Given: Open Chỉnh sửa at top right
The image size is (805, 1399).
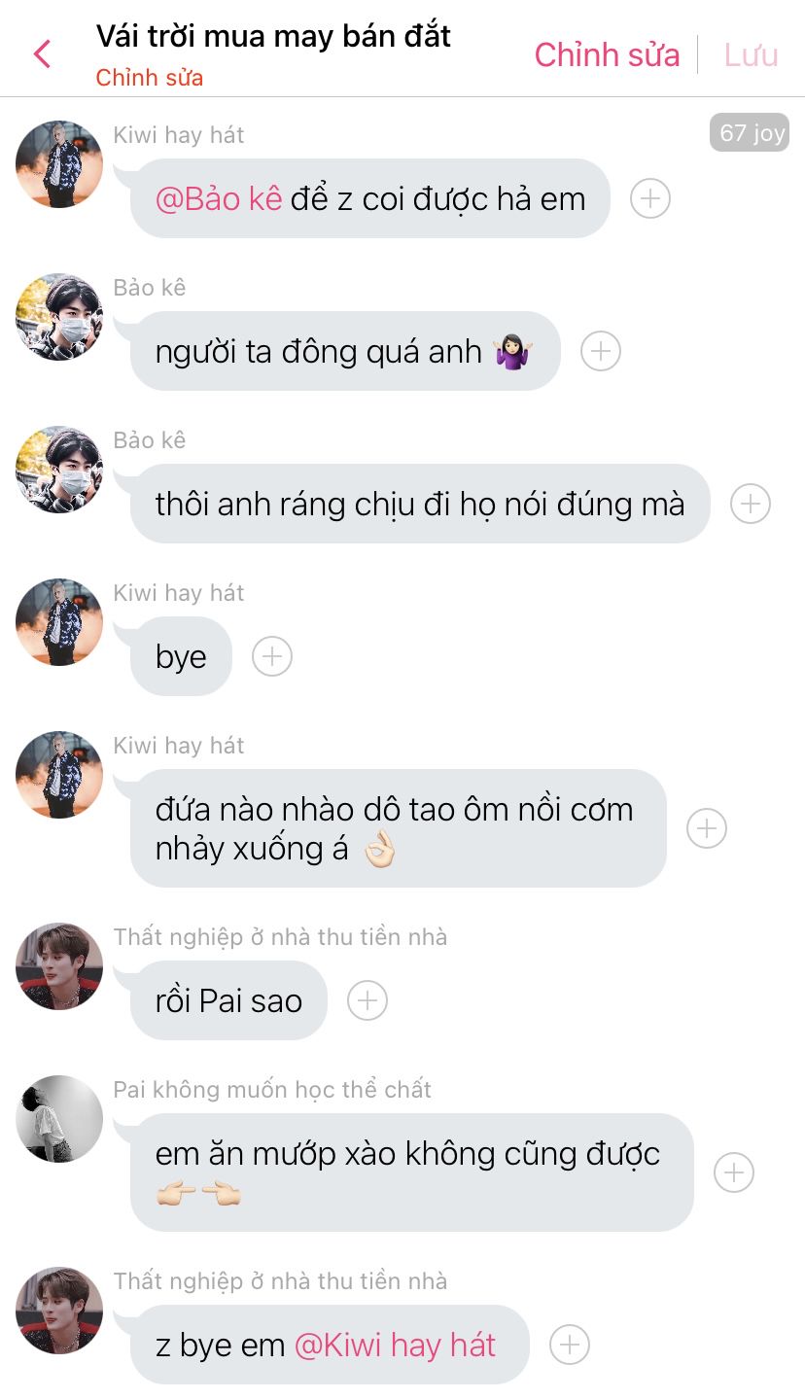Looking at the screenshot, I should click(x=607, y=54).
